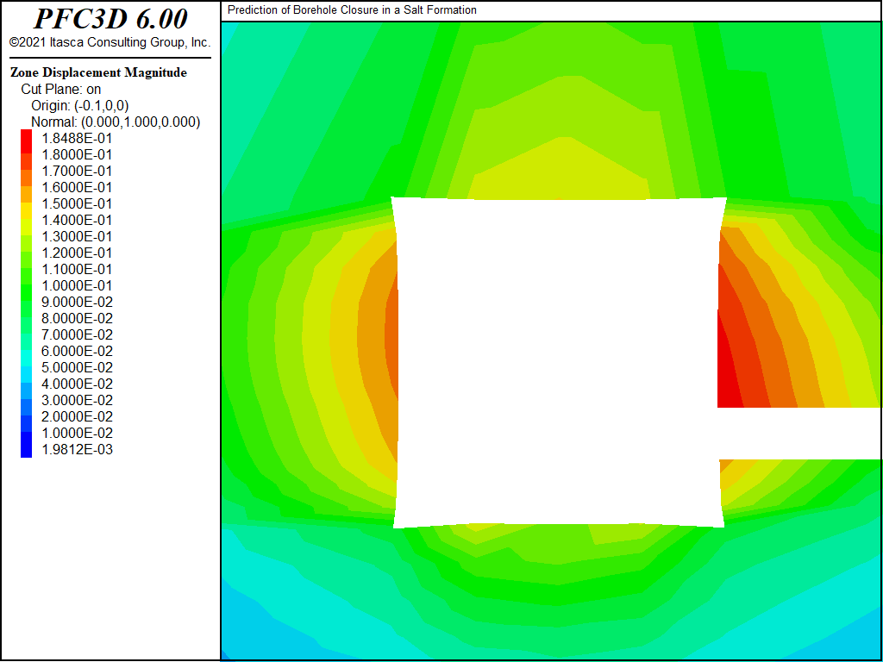
Task: Click the 5.0000E-02 legend value
Action: point(77,367)
